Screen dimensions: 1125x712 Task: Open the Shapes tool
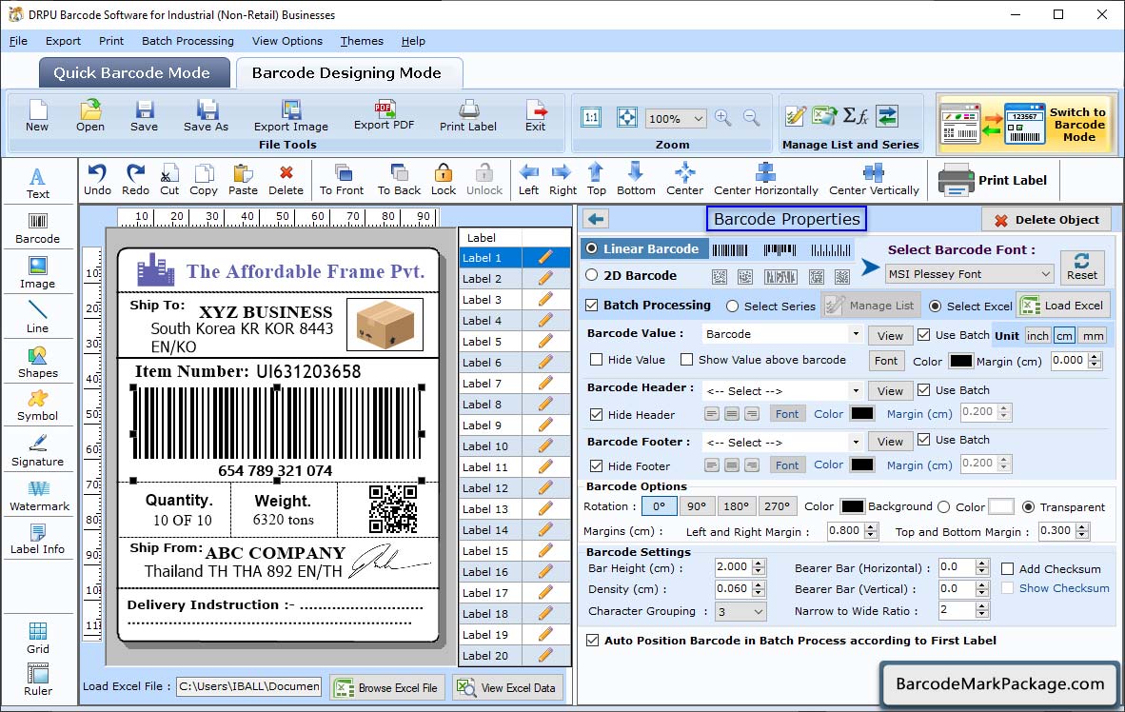[37, 363]
